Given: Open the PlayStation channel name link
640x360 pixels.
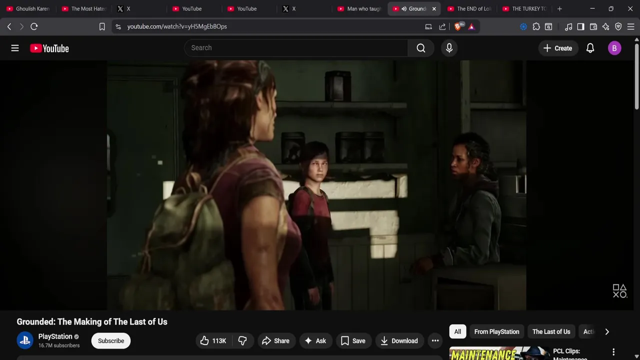Looking at the screenshot, I should point(55,336).
